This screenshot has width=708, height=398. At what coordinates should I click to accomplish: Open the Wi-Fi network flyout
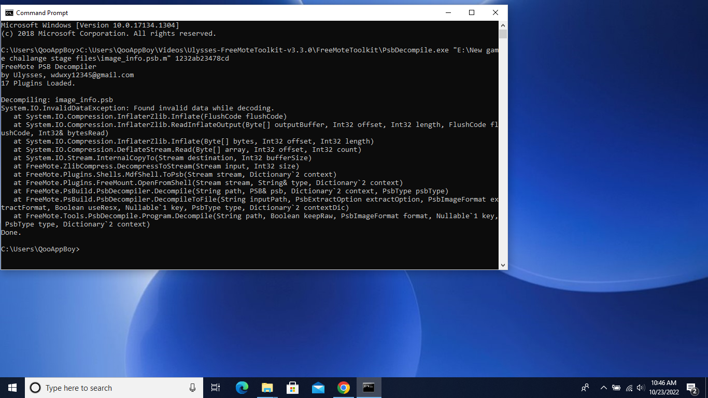[629, 388]
